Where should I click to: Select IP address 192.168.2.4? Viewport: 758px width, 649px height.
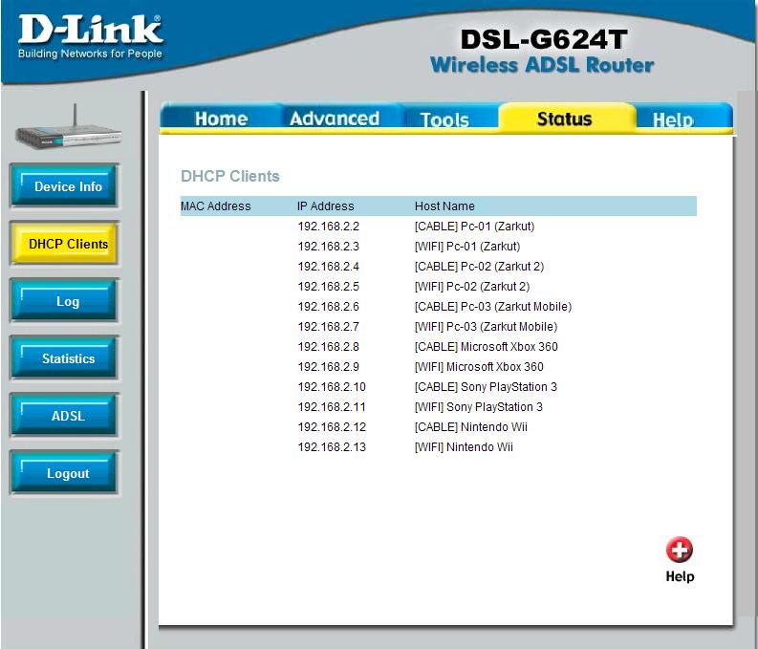click(x=328, y=267)
